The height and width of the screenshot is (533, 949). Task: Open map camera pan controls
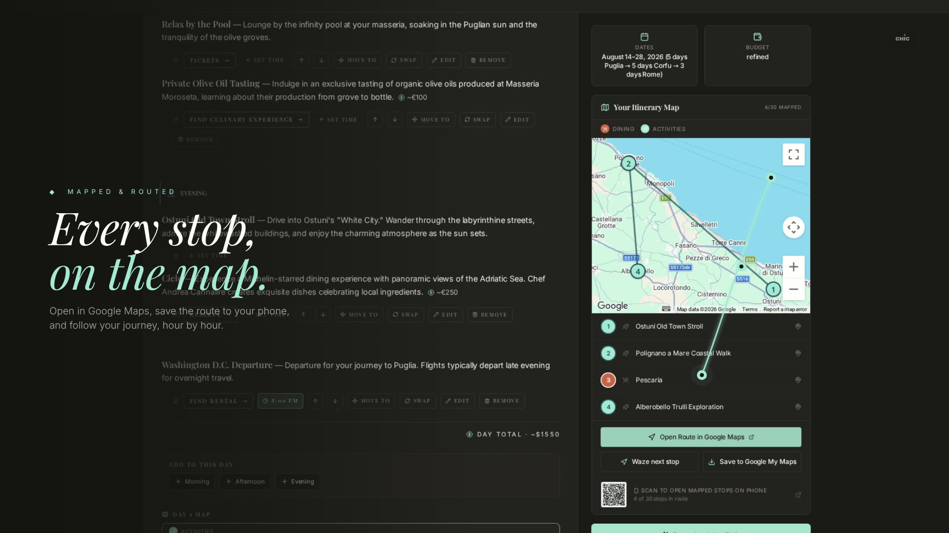coord(793,228)
